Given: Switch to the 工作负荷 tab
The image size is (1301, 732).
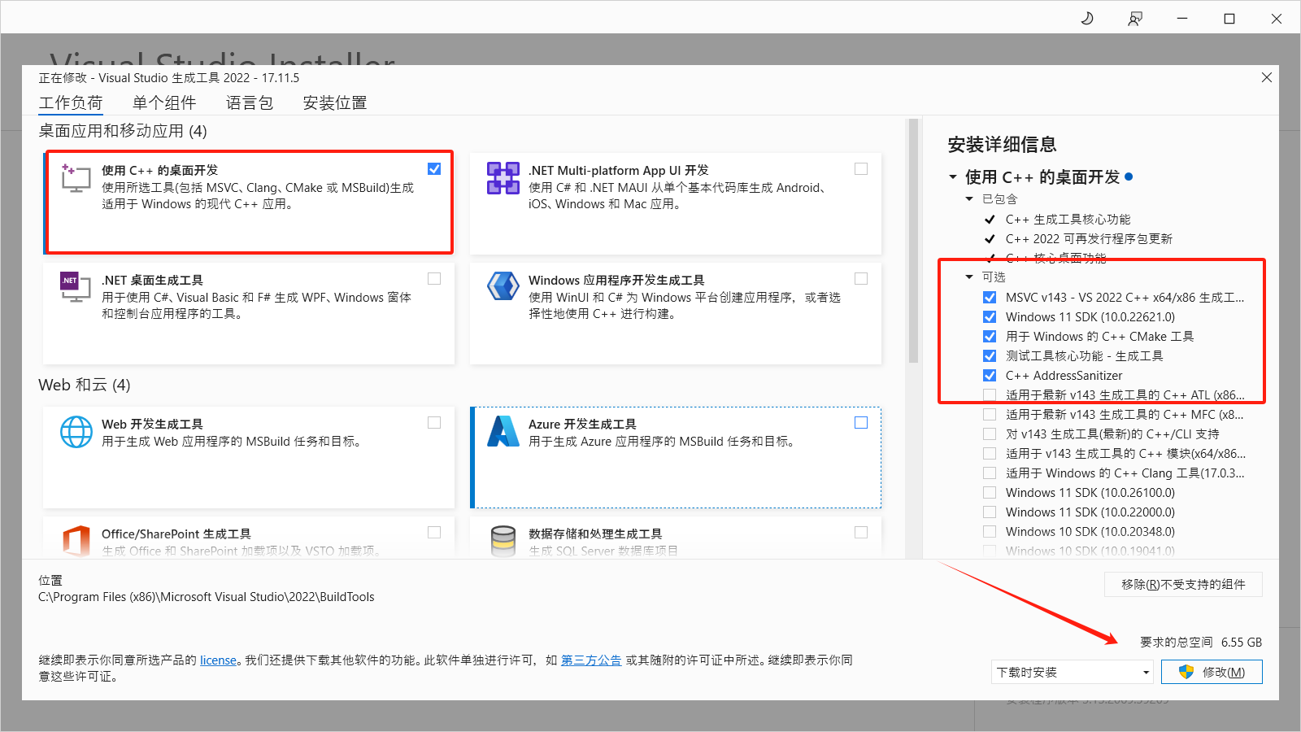Looking at the screenshot, I should 71,103.
